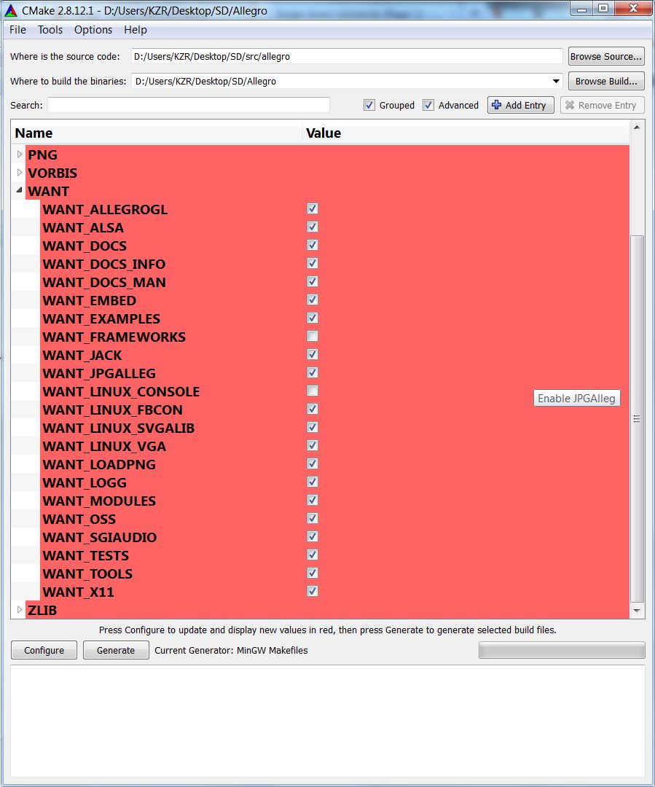Uncheck the WANT_OSS checkbox

[312, 519]
